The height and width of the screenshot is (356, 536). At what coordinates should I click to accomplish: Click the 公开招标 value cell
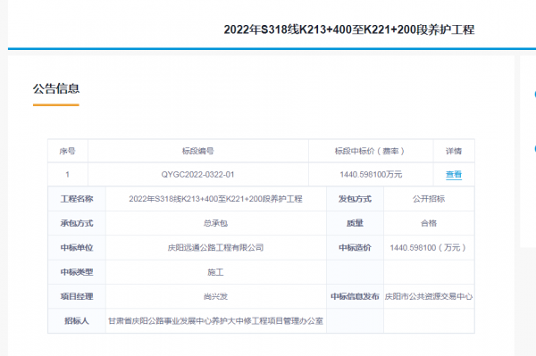tap(429, 199)
